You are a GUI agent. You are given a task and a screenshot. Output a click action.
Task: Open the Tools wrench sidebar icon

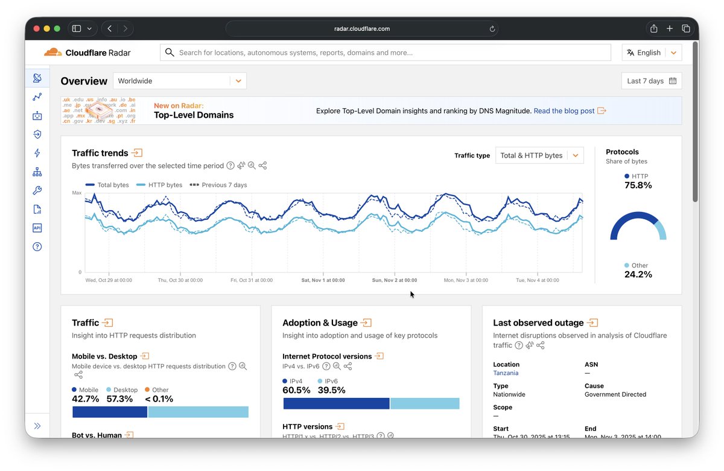click(x=37, y=191)
